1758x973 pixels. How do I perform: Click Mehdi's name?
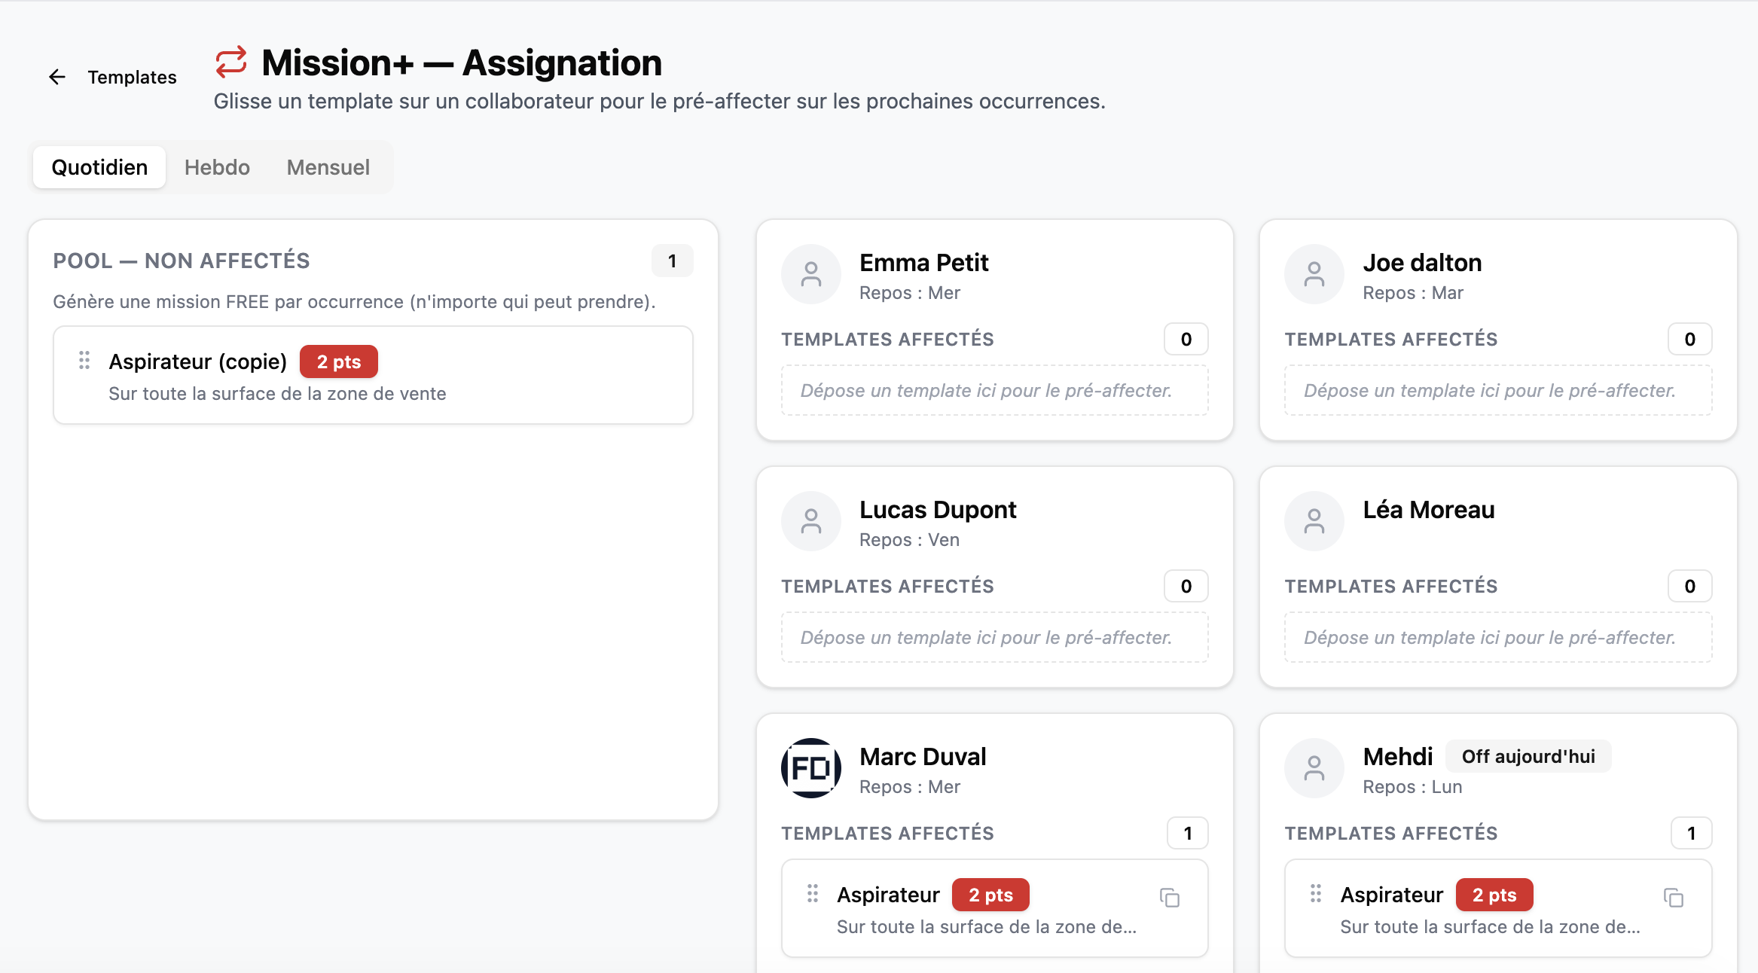1398,757
